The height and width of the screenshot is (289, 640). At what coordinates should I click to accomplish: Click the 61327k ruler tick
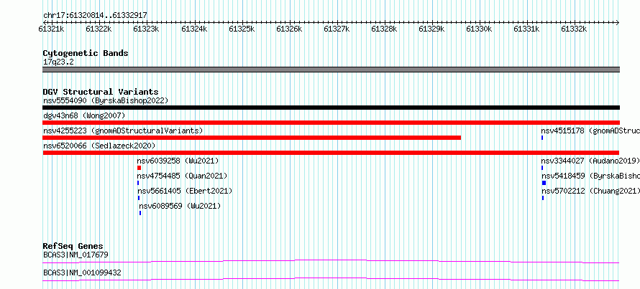[x=337, y=29]
